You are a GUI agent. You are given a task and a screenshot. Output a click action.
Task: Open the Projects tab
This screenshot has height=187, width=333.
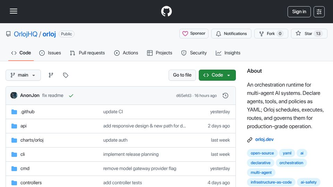coord(160,53)
